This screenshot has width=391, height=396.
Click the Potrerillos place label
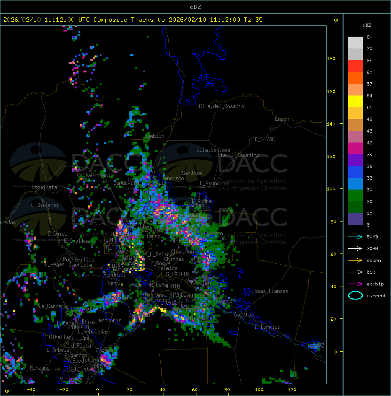(x=78, y=260)
